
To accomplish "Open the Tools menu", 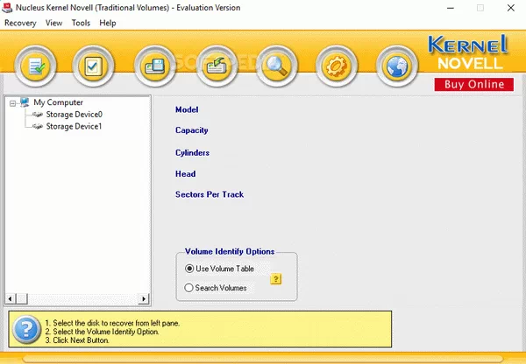I will 81,24.
